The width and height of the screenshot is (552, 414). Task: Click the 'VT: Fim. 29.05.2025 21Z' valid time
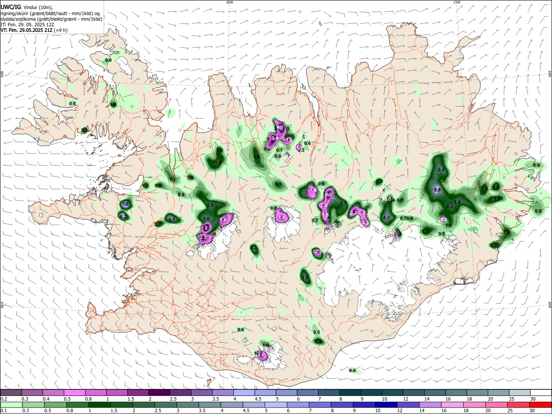click(27, 30)
